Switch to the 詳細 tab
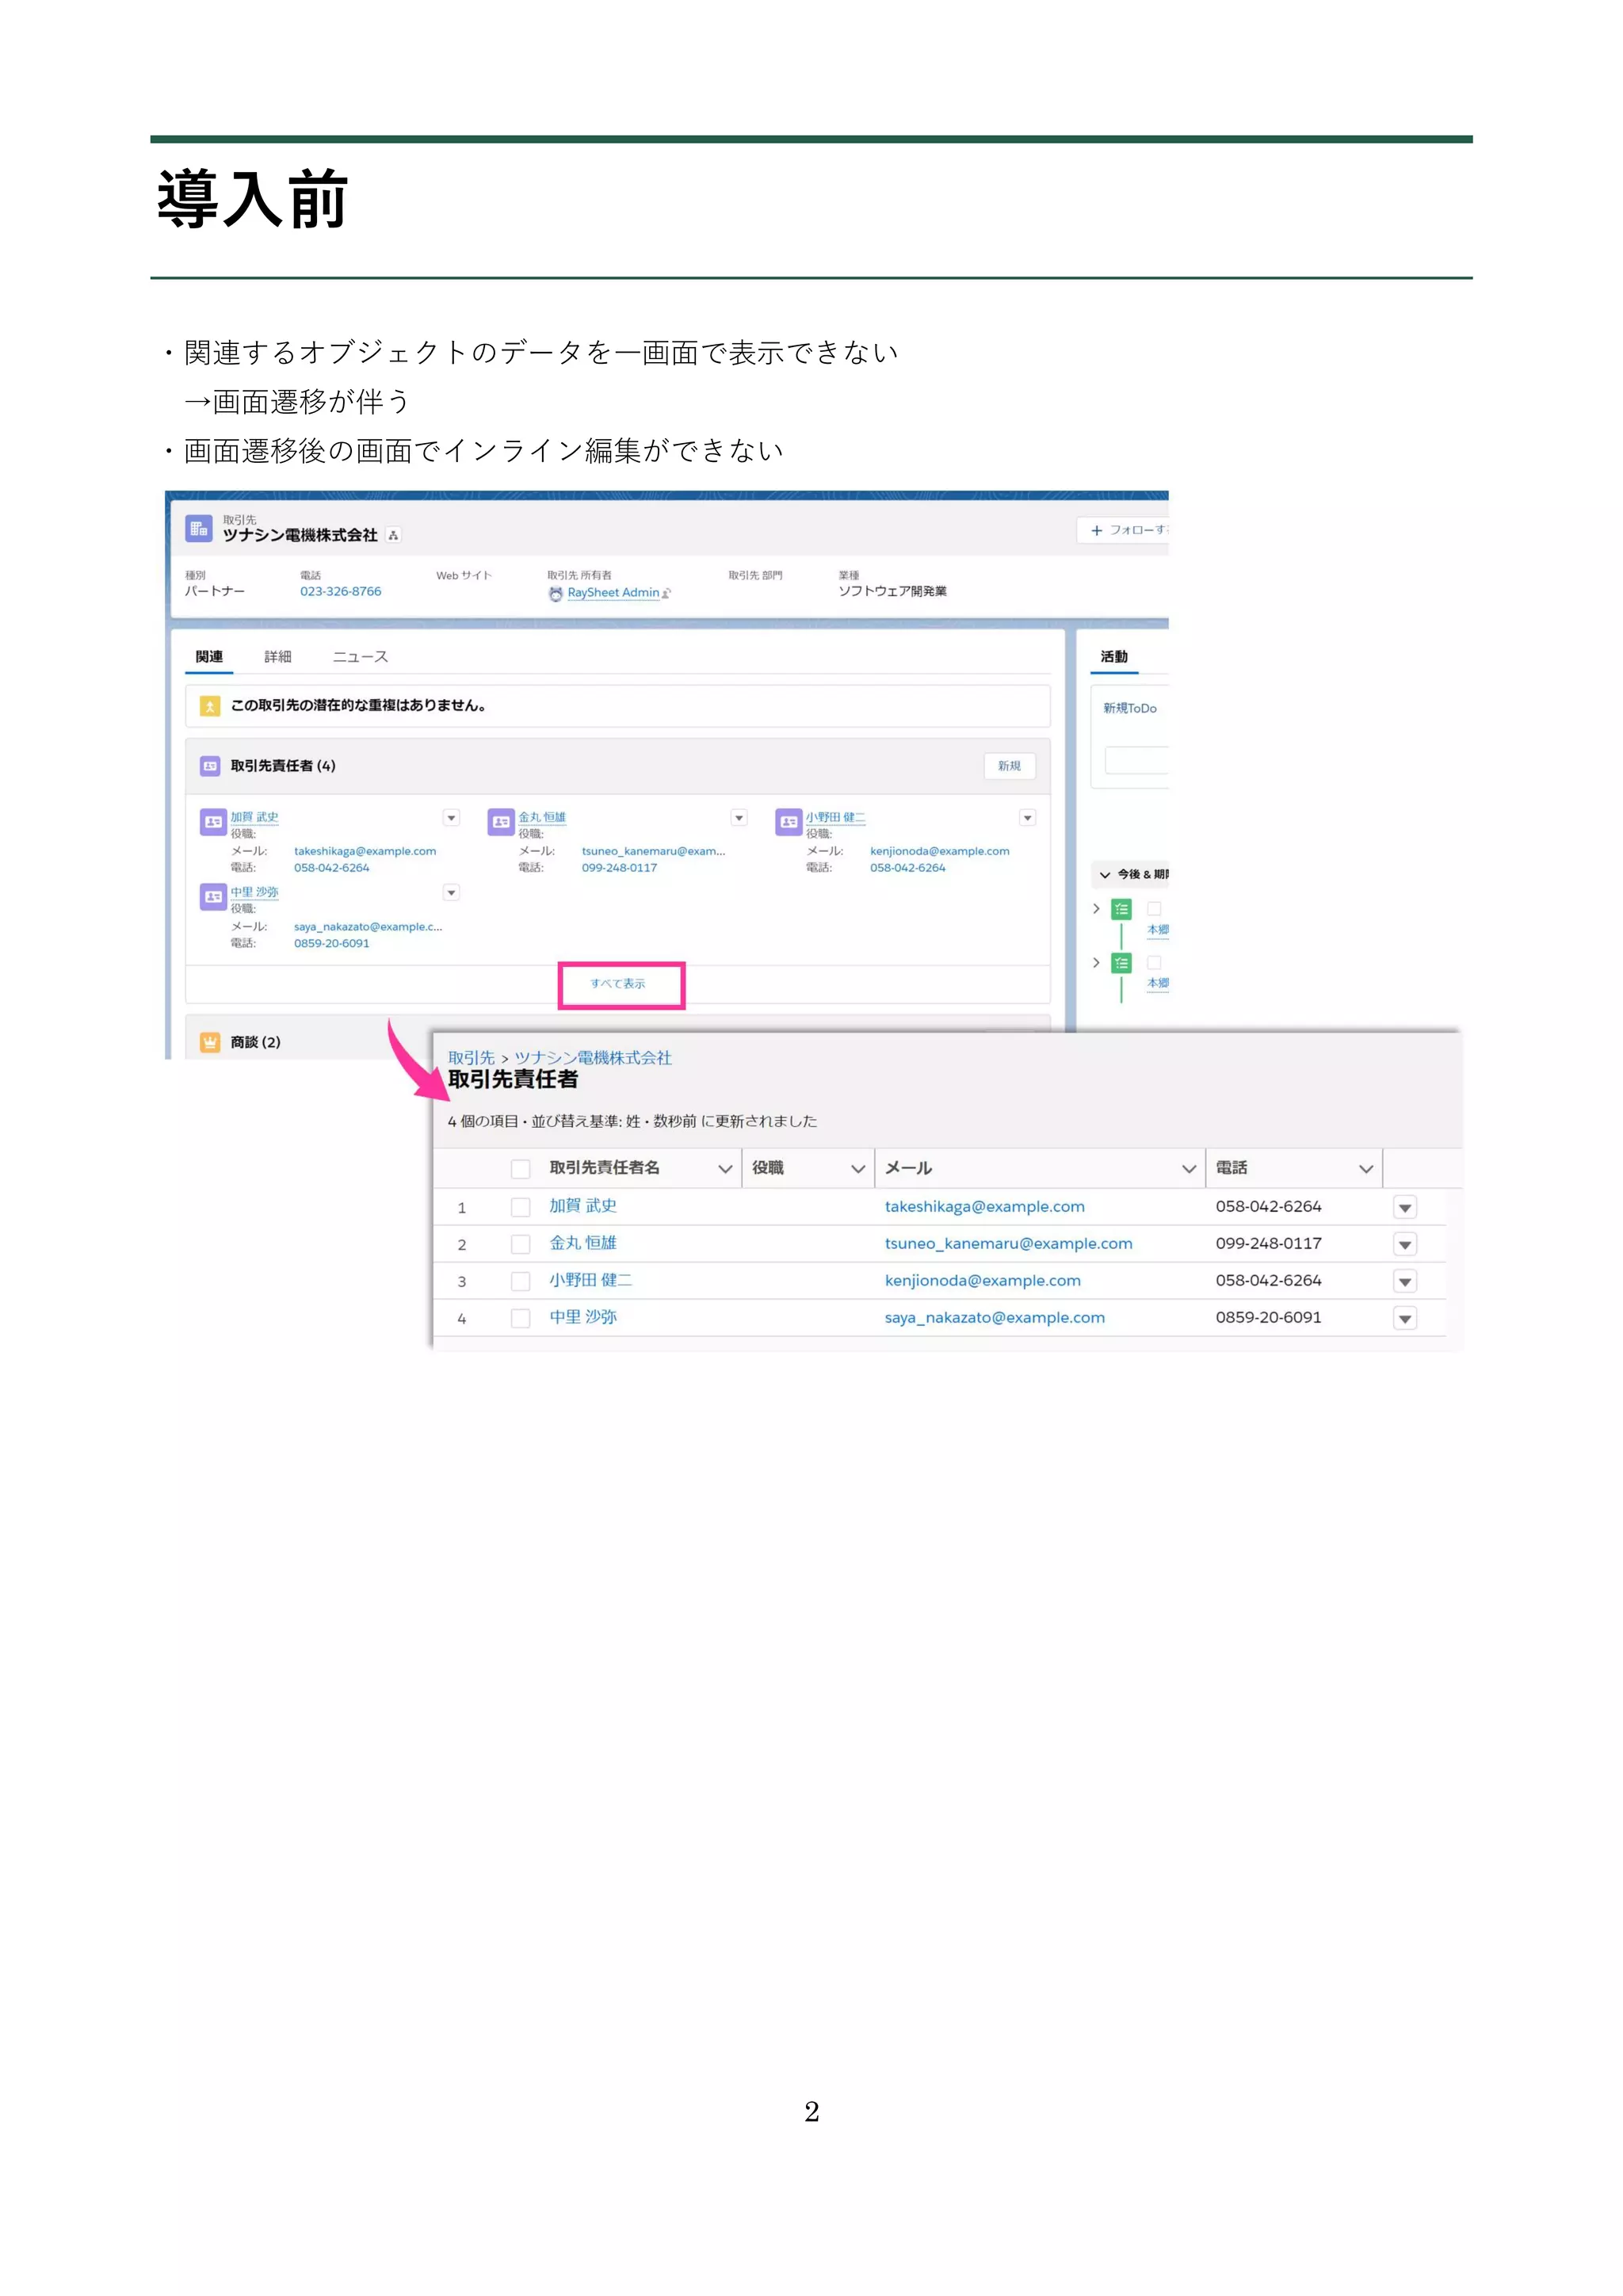The image size is (1623, 2296). 278,657
